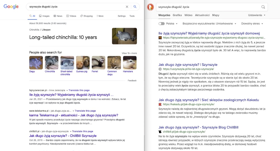Viewport: 280px width, 151px height.
Task: Toggle the Polska region switch
Action: click(161, 24)
